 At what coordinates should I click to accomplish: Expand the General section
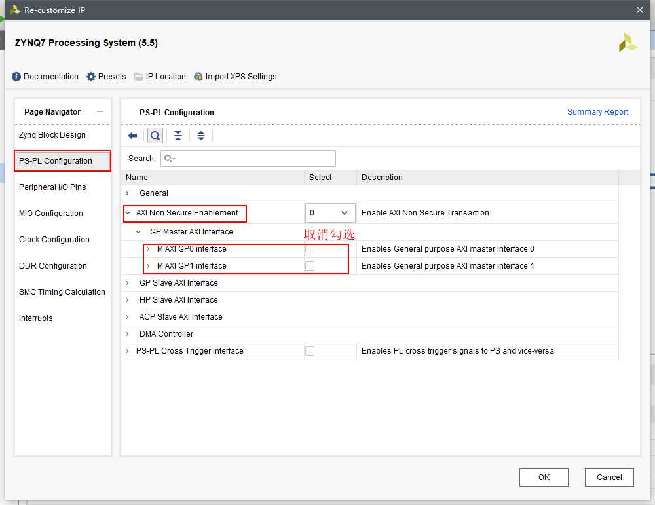point(128,193)
